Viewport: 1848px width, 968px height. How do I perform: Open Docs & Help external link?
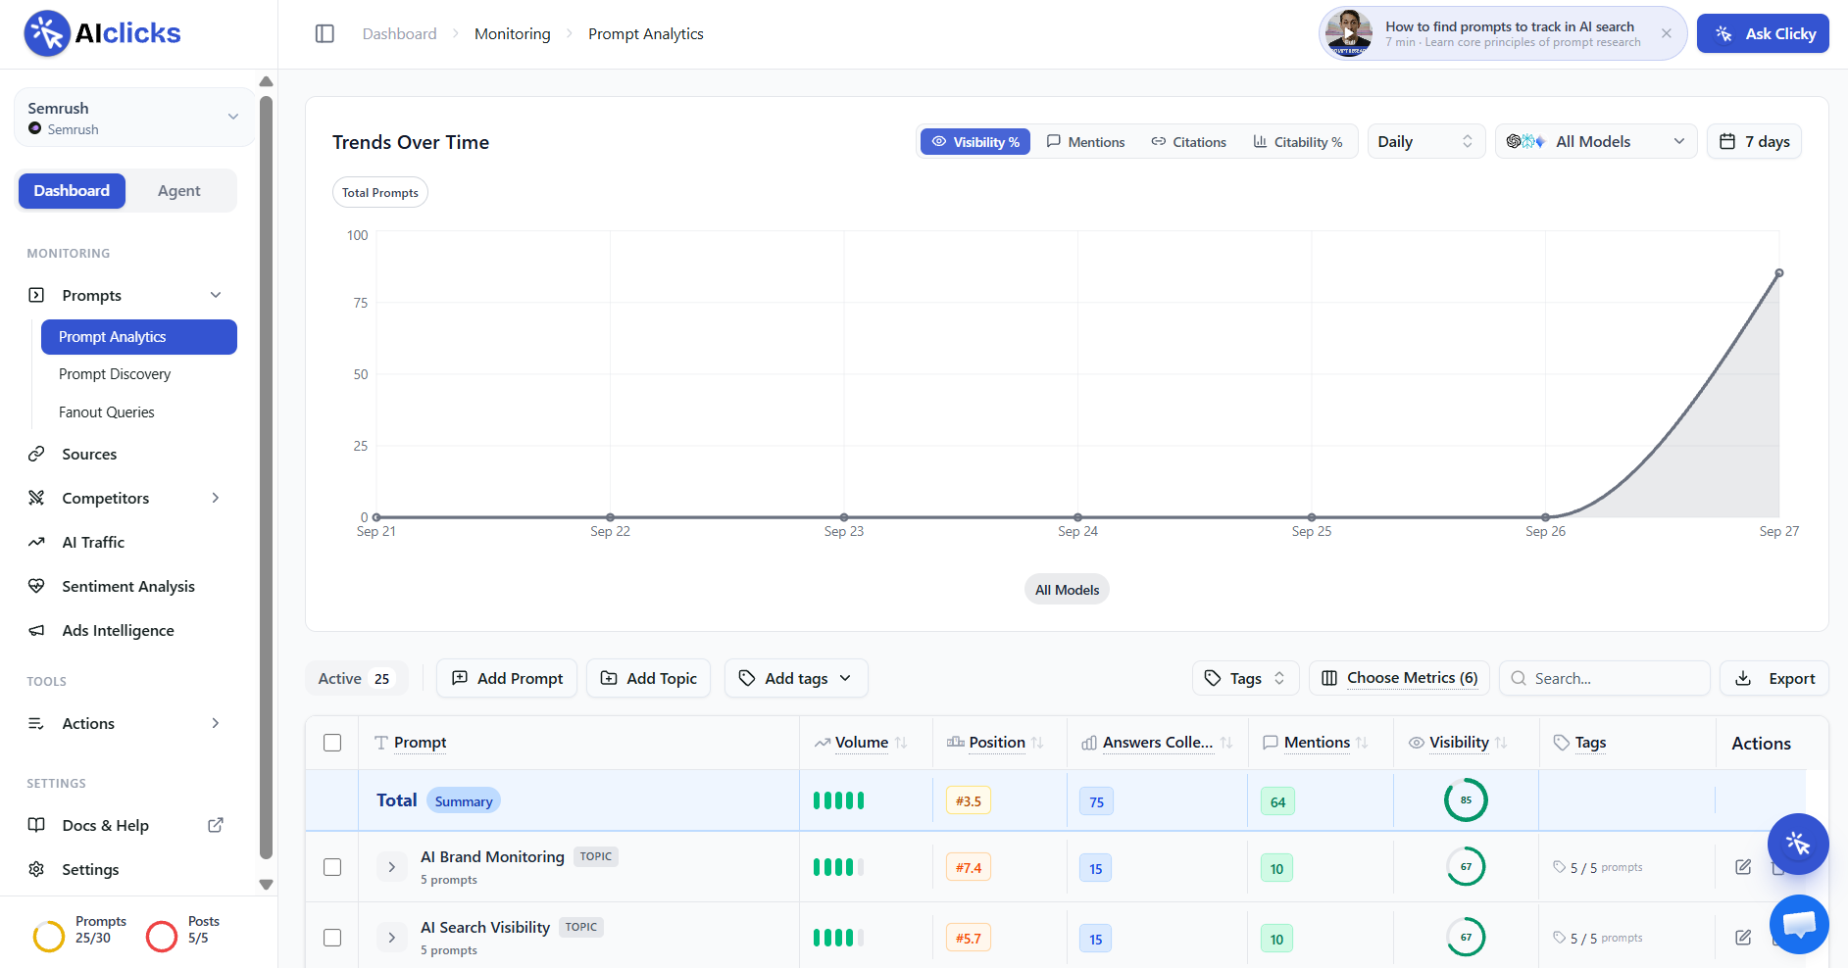click(x=216, y=825)
